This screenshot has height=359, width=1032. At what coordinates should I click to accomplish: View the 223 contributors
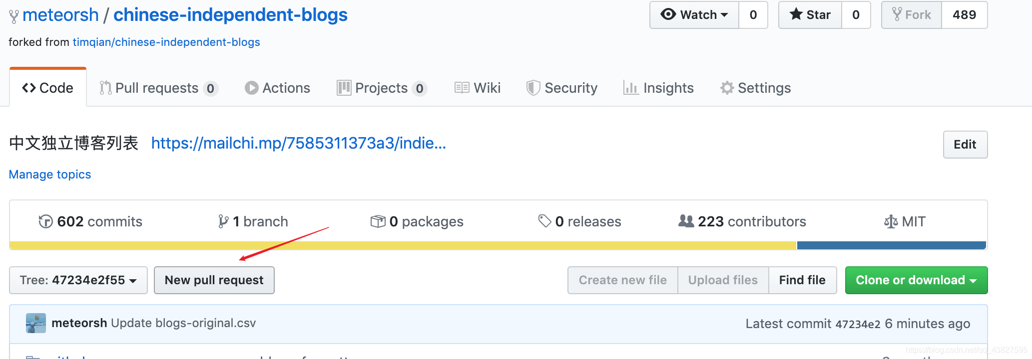(x=742, y=221)
